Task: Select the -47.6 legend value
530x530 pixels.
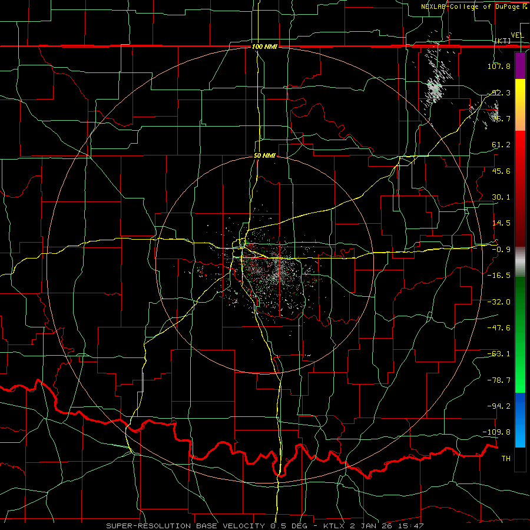Action: (499, 328)
